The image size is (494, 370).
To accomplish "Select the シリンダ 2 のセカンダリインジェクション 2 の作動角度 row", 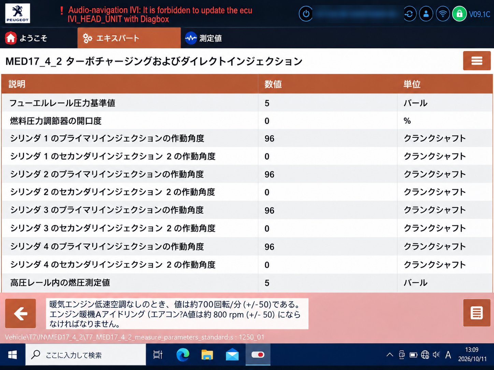I will (247, 192).
